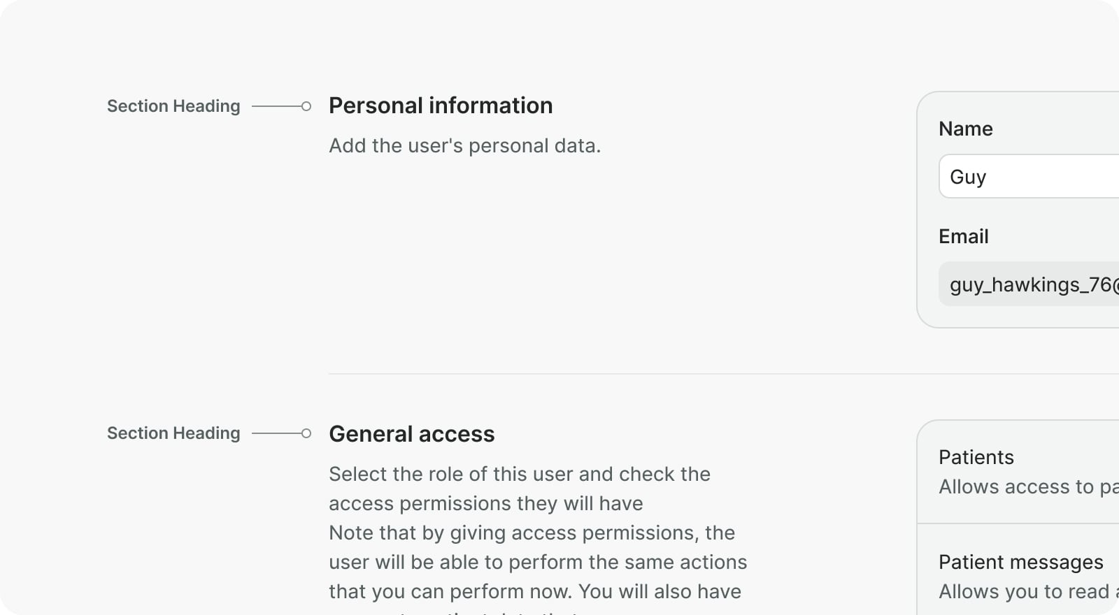Click the Personal information heading
The image size is (1119, 615).
441,106
